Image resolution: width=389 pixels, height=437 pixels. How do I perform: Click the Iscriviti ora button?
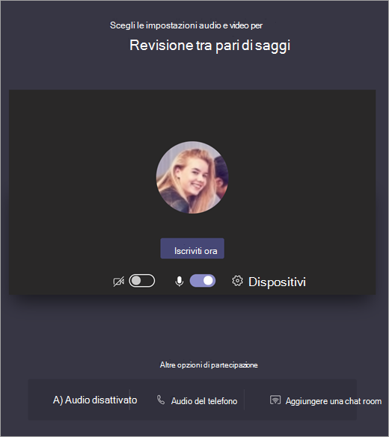click(x=192, y=248)
